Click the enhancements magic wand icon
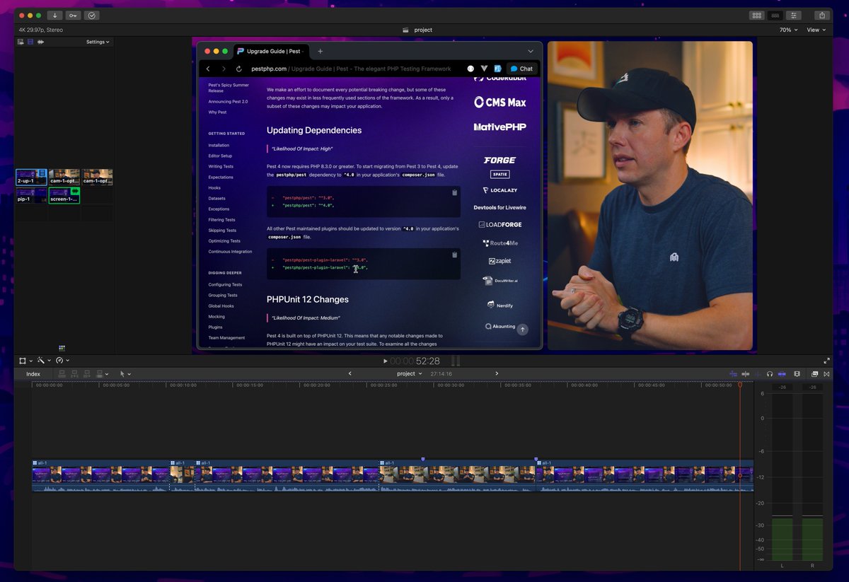This screenshot has height=582, width=849. pyautogui.click(x=41, y=361)
